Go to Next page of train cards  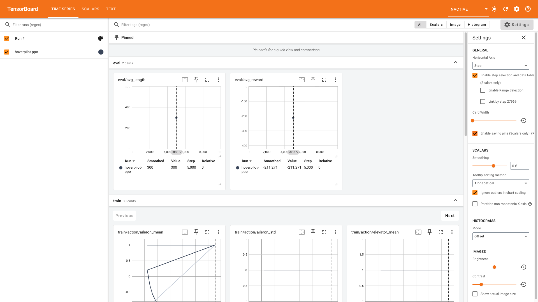[x=450, y=216]
